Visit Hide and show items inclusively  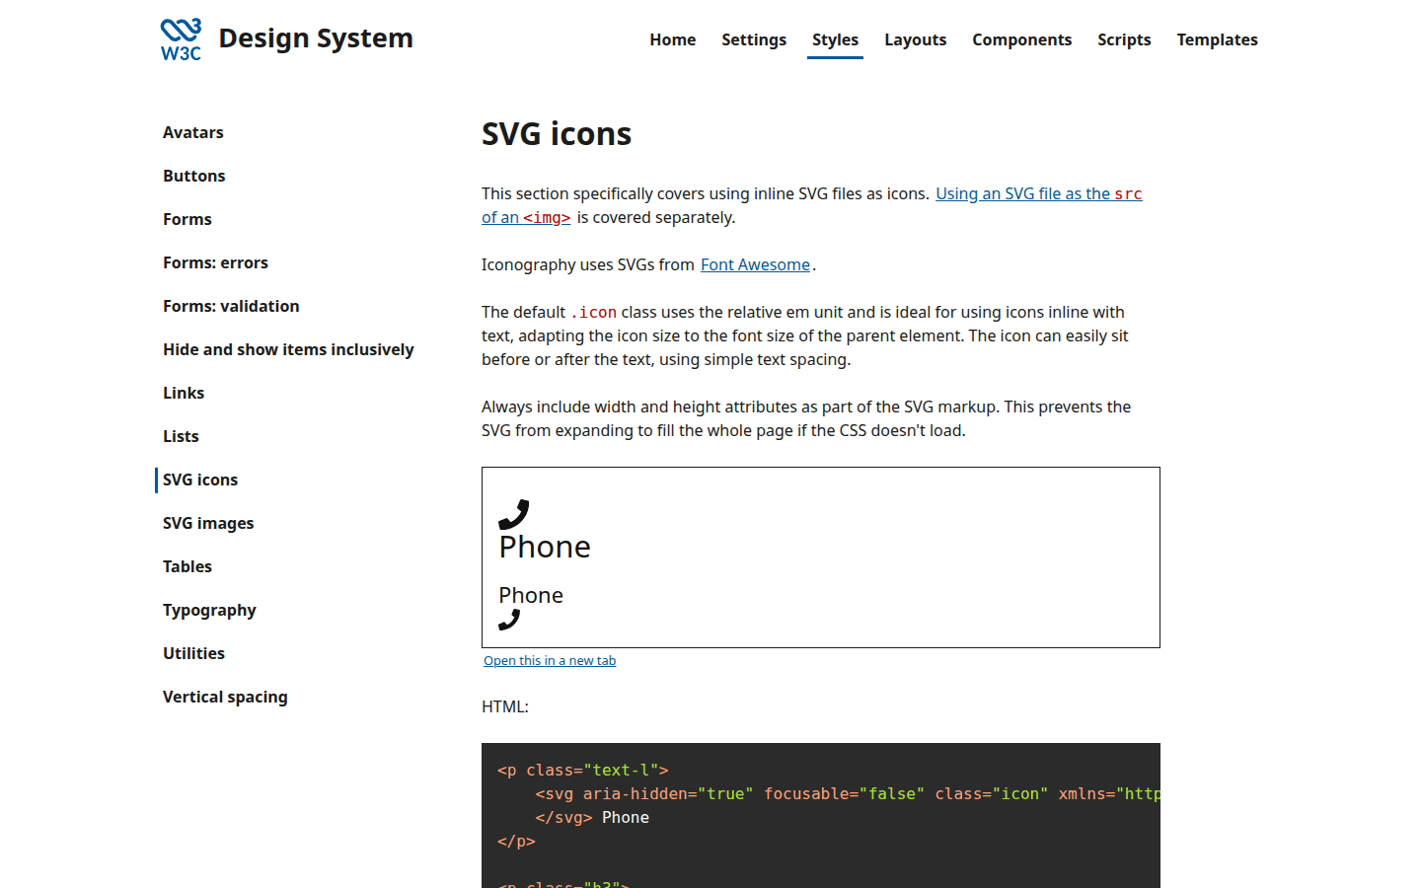tap(288, 349)
